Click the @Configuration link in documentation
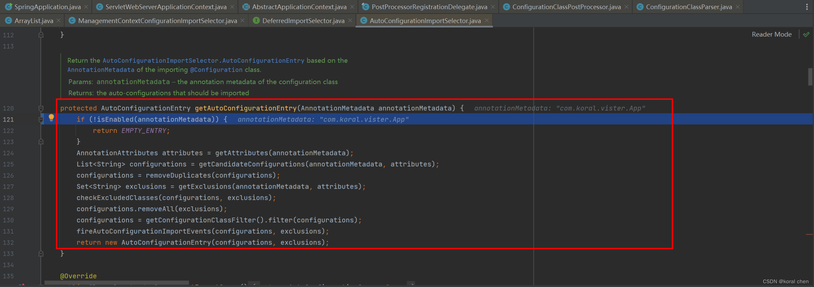Screen dimensions: 814x287 (x=216, y=70)
